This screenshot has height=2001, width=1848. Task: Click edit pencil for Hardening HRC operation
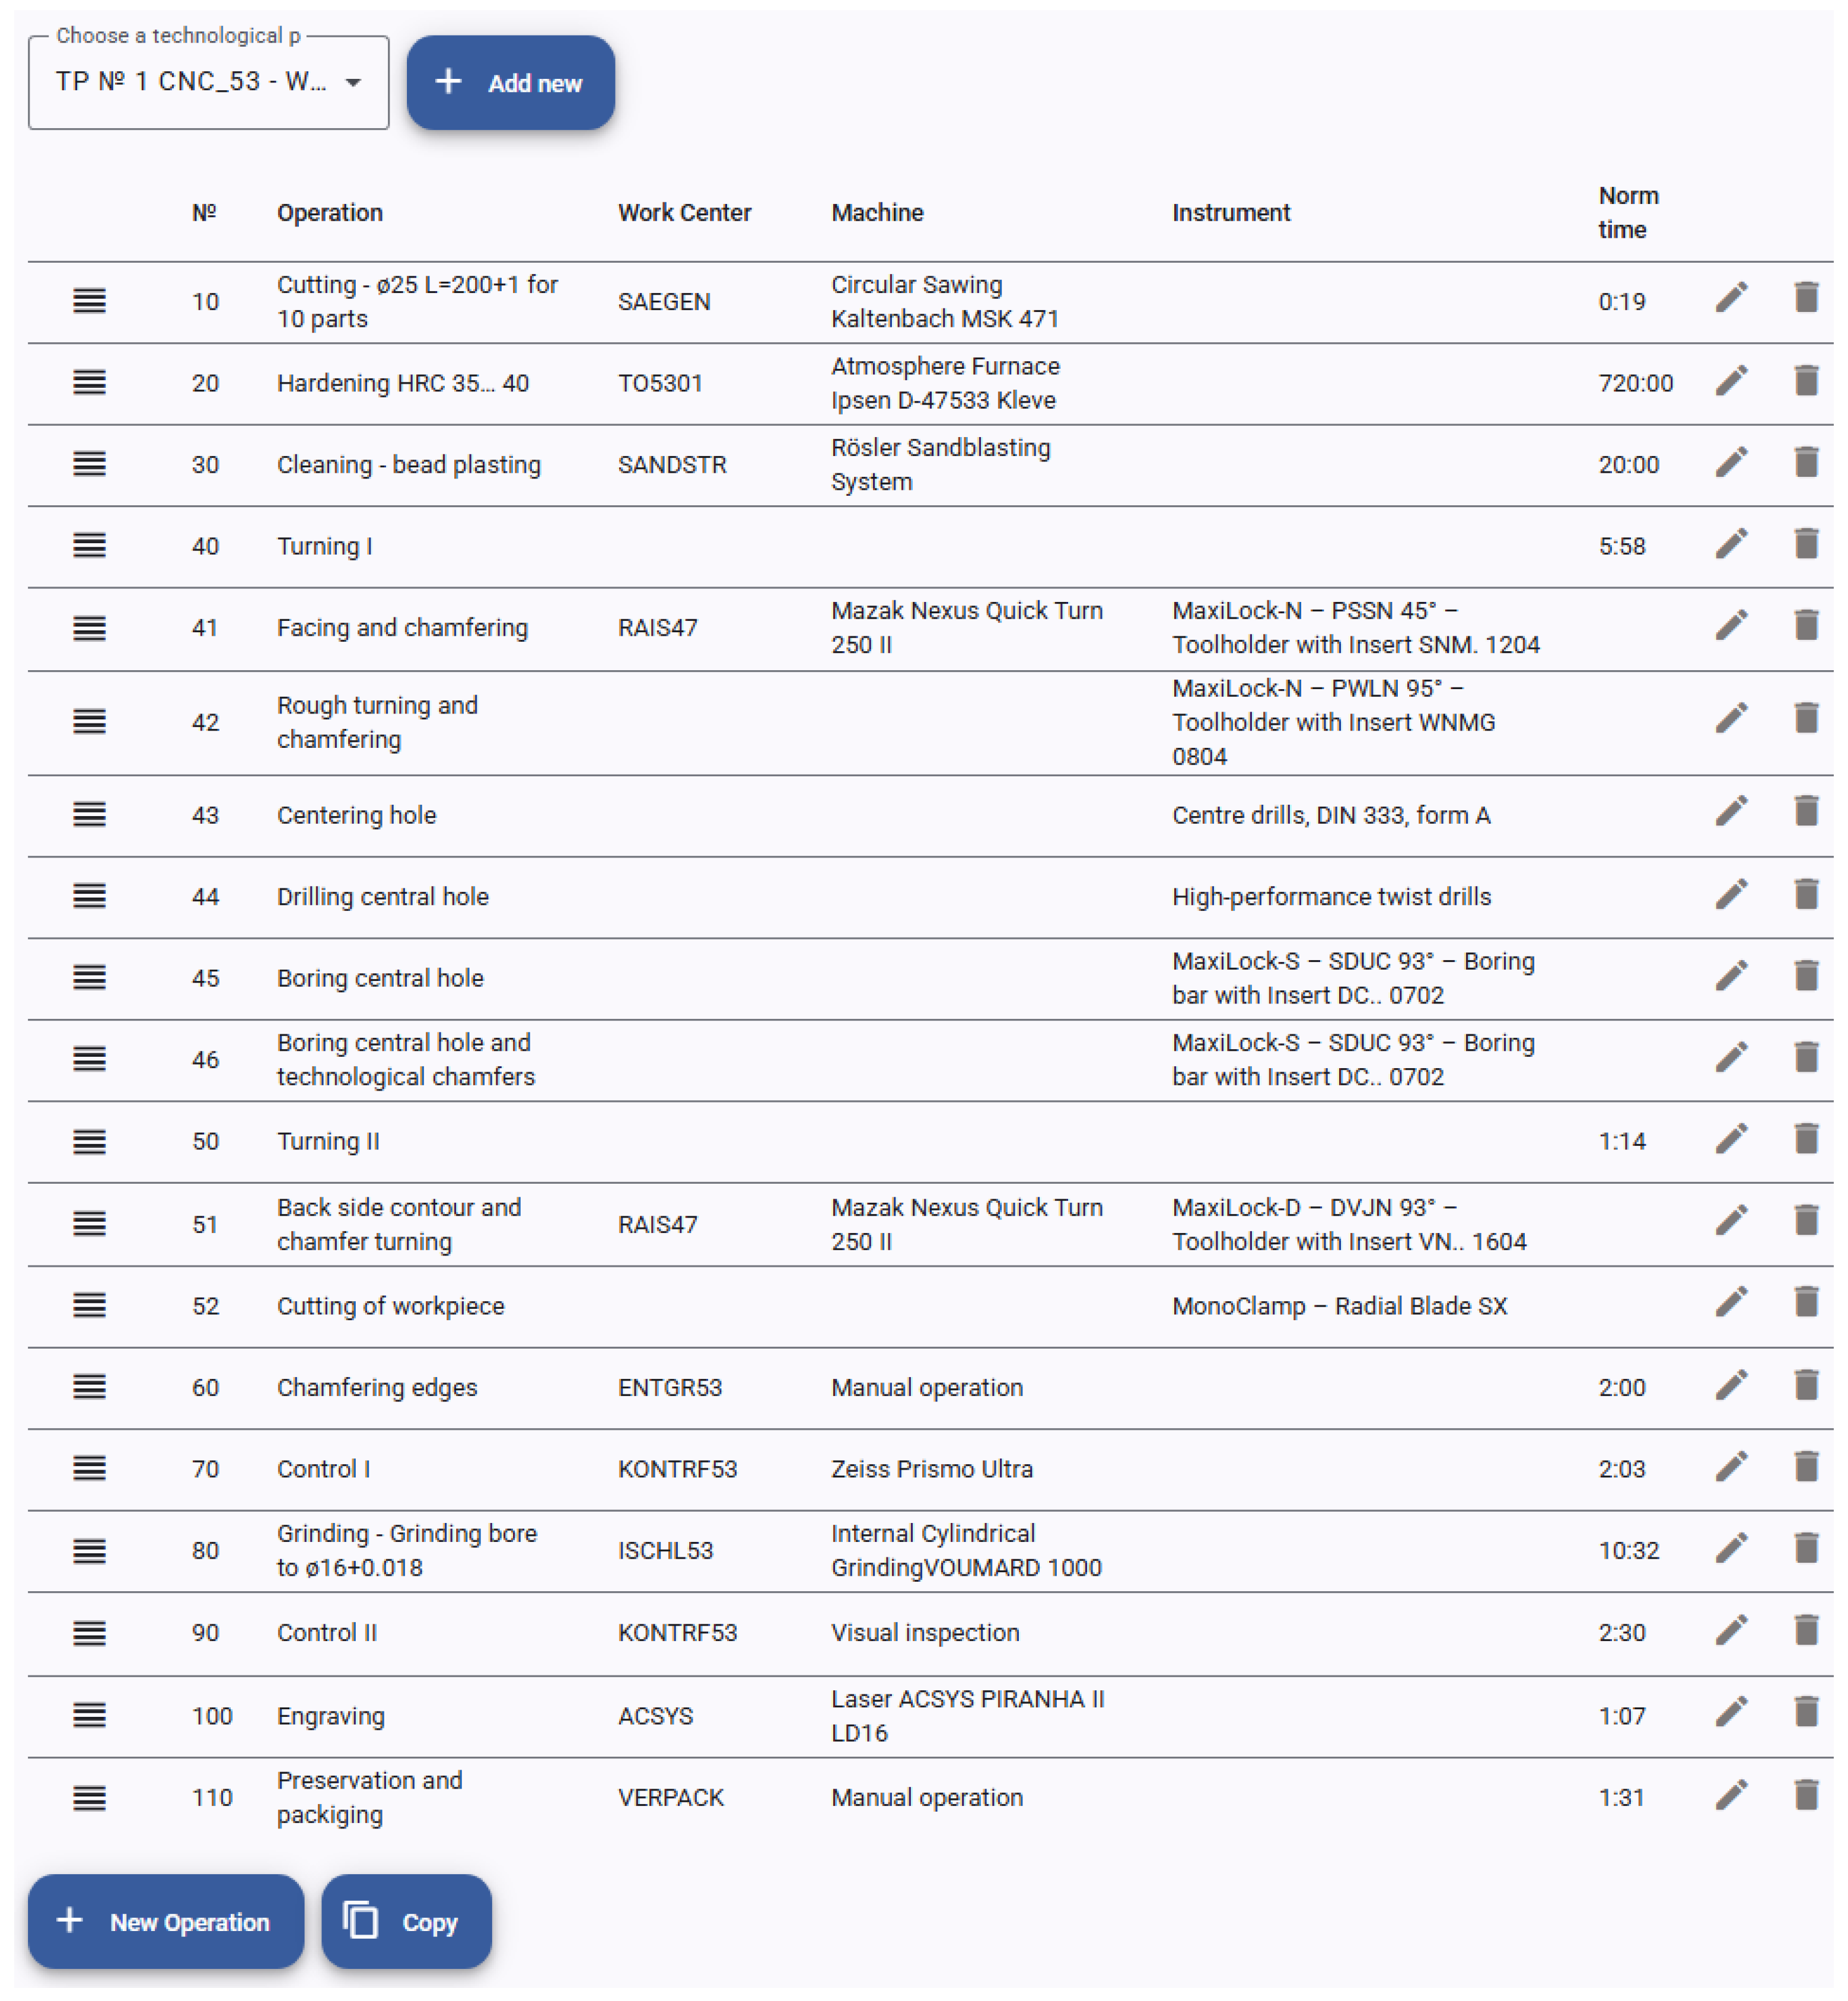(1731, 381)
